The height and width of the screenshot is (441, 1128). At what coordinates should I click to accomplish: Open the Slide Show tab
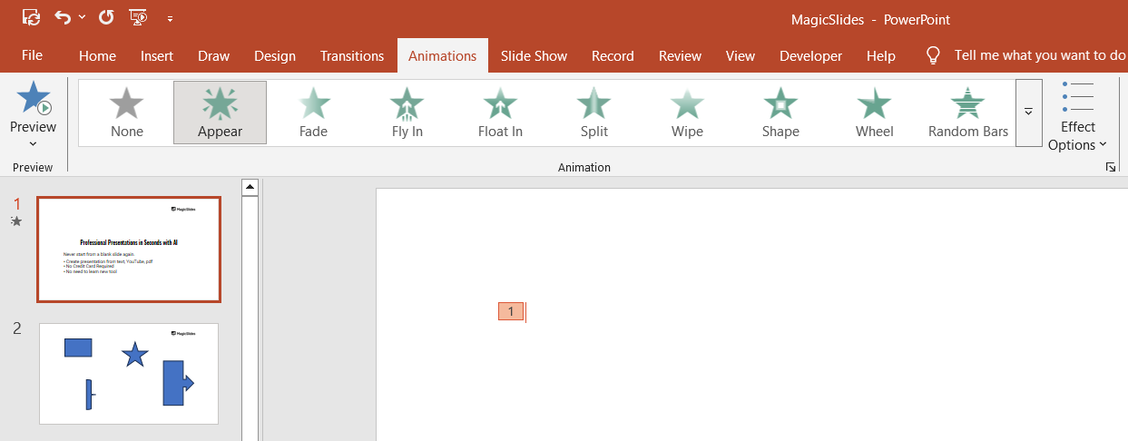pyautogui.click(x=534, y=55)
